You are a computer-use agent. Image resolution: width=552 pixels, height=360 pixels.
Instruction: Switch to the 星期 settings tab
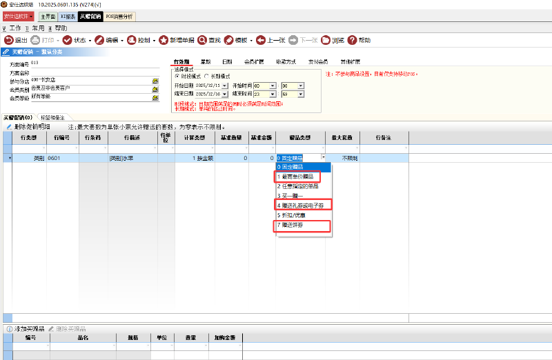click(x=206, y=61)
